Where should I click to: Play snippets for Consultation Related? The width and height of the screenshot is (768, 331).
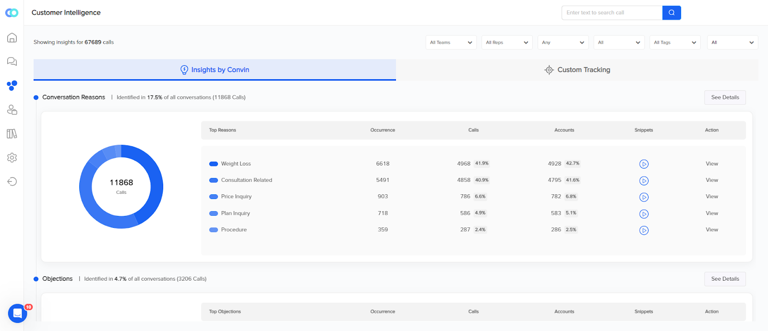tap(644, 181)
